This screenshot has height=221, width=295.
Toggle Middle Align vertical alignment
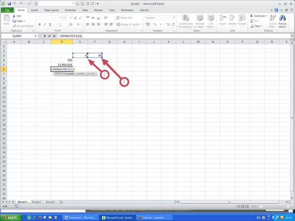93,18
